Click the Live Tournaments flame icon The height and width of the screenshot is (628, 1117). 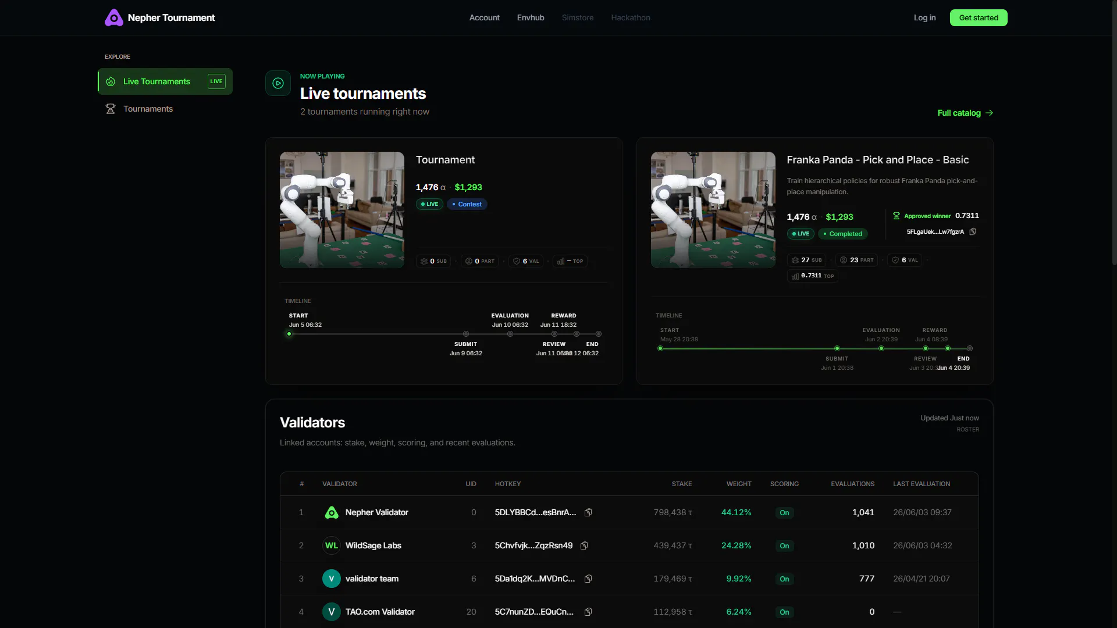pos(111,81)
